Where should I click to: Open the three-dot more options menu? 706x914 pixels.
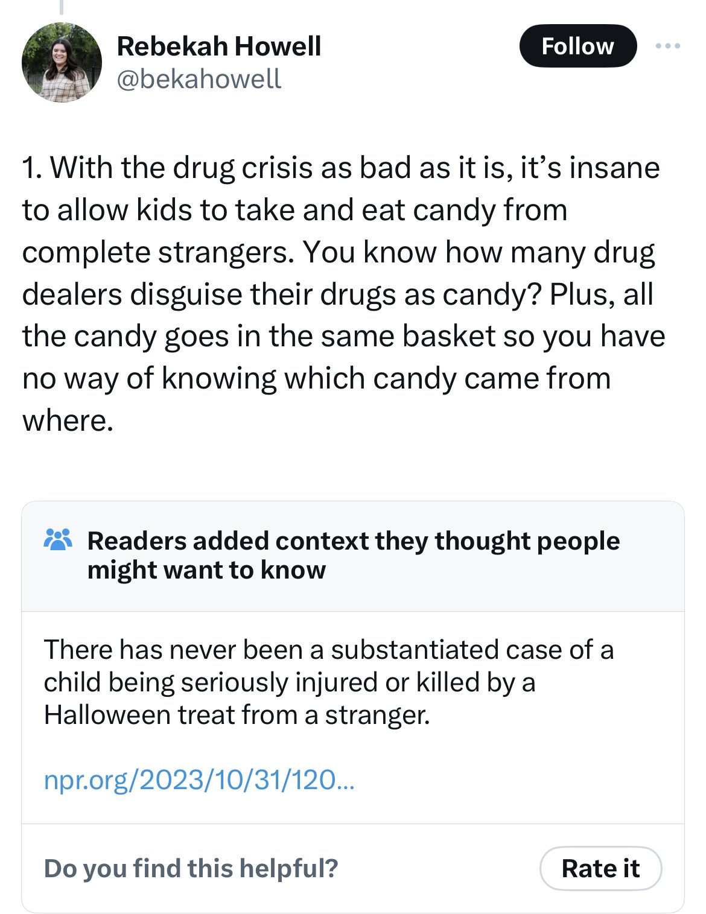point(669,46)
